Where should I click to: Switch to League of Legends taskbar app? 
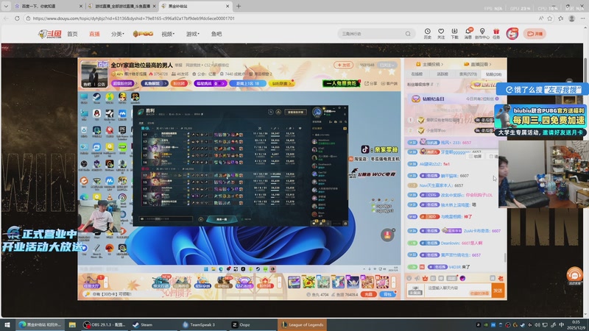(302, 324)
